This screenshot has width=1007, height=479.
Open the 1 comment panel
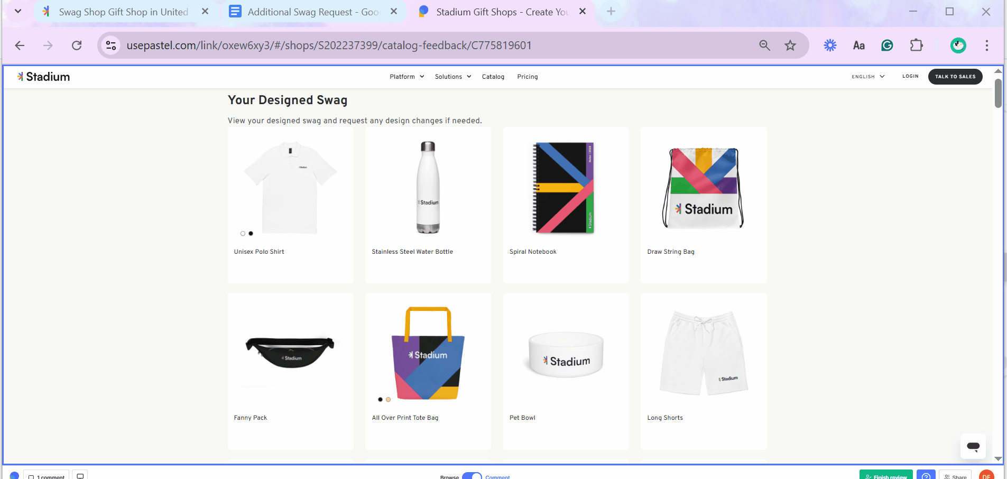47,475
